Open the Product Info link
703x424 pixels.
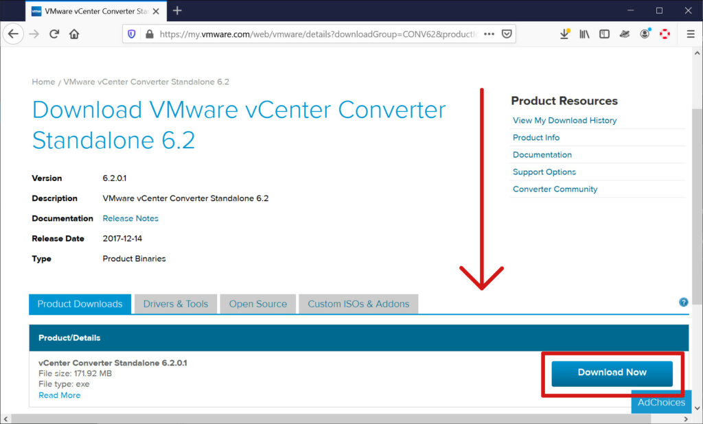point(536,138)
